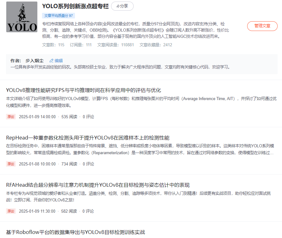Viewport: 282px width, 238px height.
Task: Click the 文章数：115 statistic
Action: (53, 45)
